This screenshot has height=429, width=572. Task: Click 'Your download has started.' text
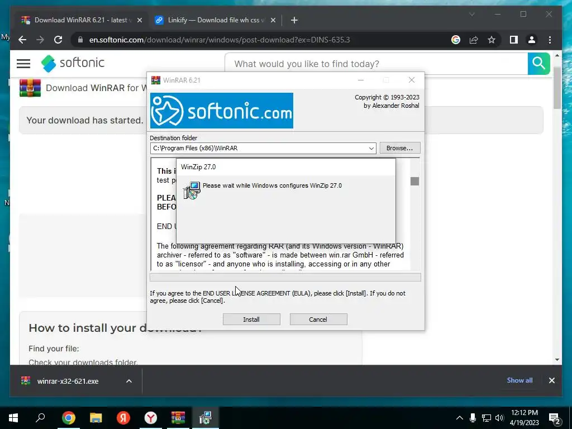pyautogui.click(x=85, y=121)
